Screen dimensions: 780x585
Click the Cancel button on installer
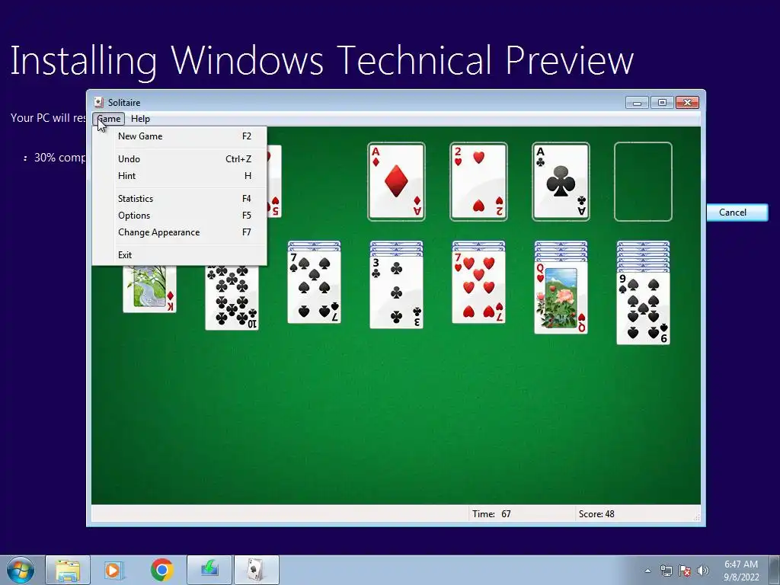click(x=737, y=213)
